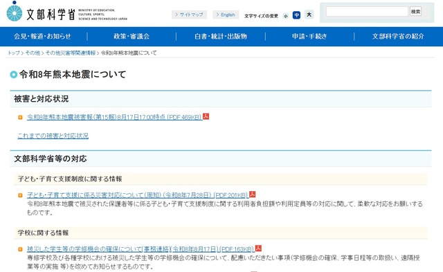
Task: Go to トップ breadcrumb link
Action: point(14,53)
